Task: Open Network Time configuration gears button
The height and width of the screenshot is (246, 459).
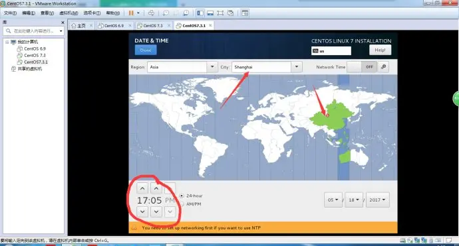Action: [x=383, y=67]
